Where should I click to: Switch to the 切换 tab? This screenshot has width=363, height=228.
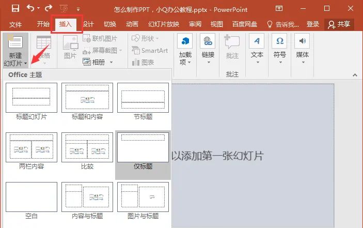(x=110, y=24)
